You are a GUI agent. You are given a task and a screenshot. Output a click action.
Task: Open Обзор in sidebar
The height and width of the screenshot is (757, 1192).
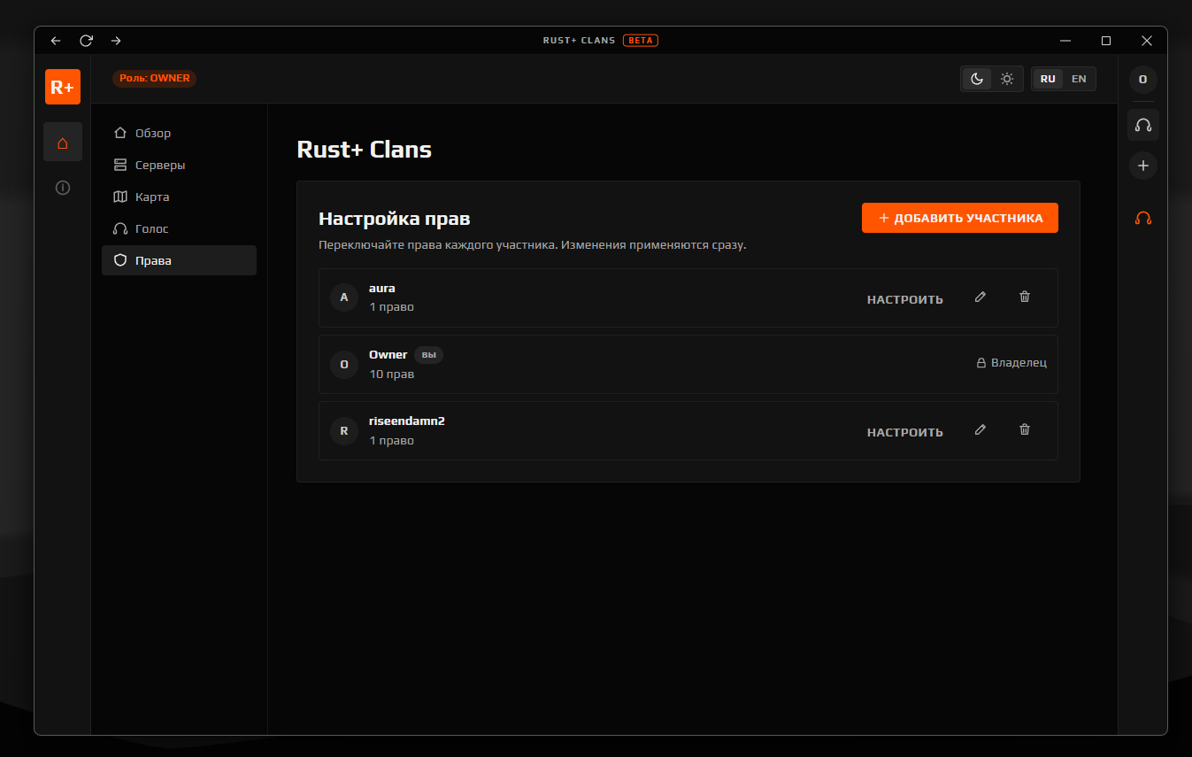179,133
